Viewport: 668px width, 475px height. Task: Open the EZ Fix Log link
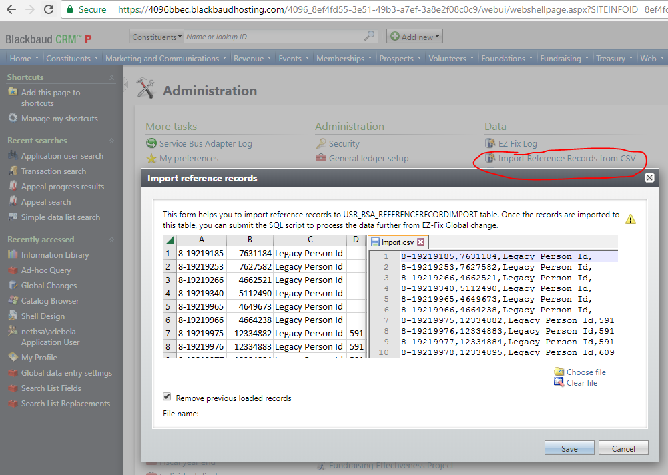pyautogui.click(x=517, y=143)
